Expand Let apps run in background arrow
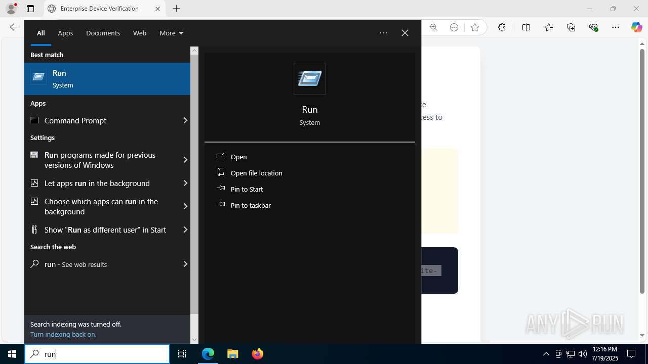This screenshot has height=364, width=648. [185, 183]
